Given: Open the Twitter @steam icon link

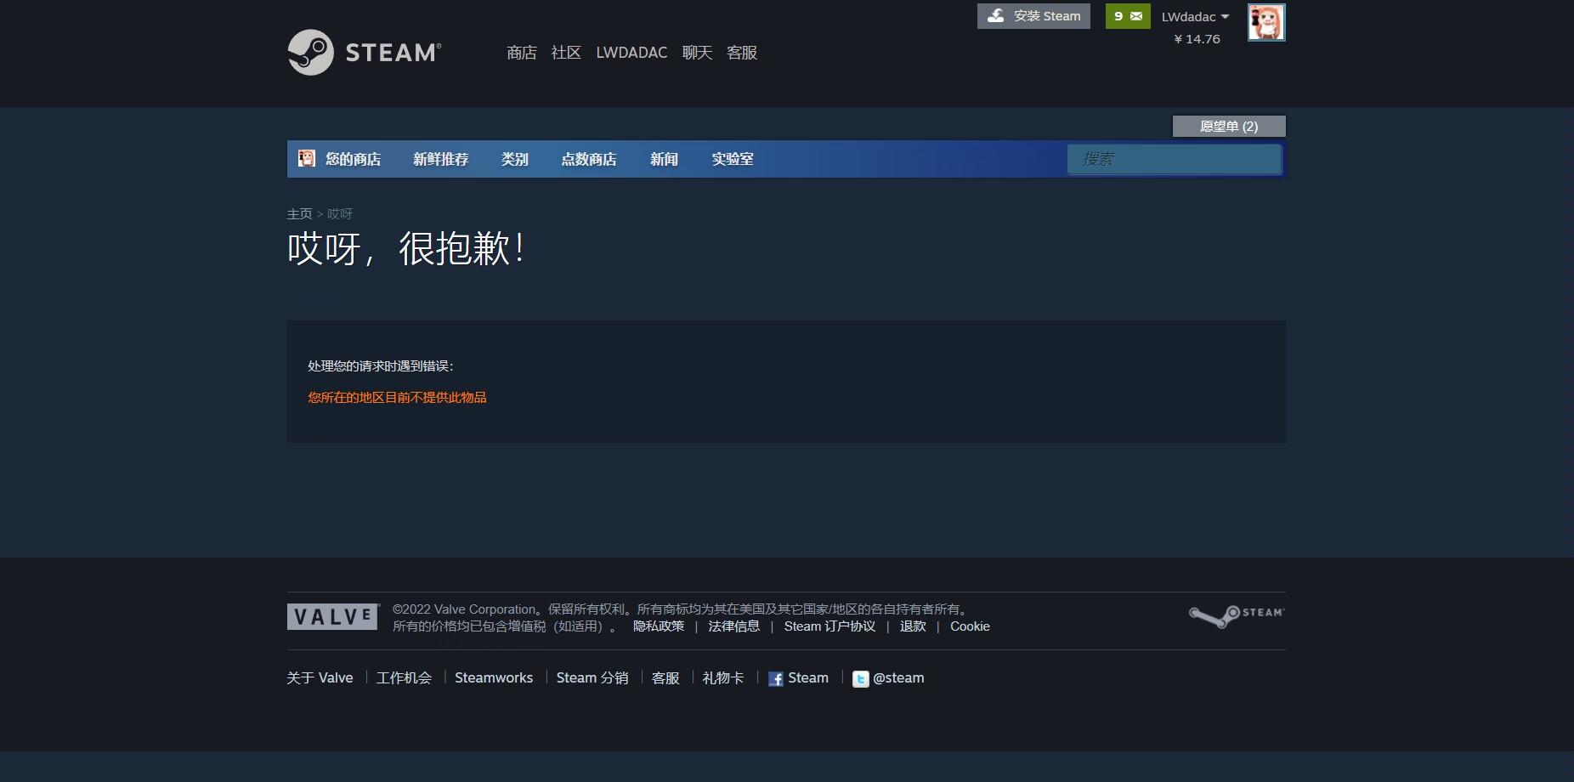Looking at the screenshot, I should [861, 679].
